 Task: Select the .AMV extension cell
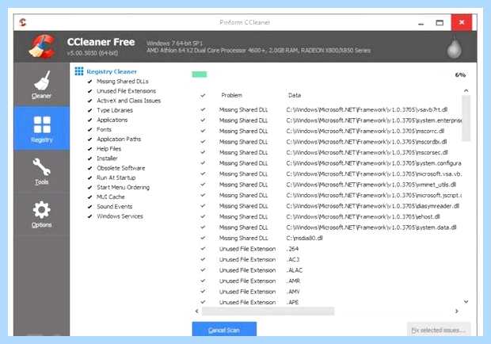pyautogui.click(x=293, y=292)
